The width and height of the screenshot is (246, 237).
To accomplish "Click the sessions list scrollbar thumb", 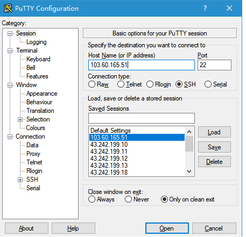I will click(x=189, y=143).
